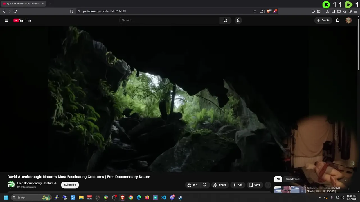The width and height of the screenshot is (360, 202).
Task: Open options for Unsolved Mysteries video
Action: tap(348, 188)
